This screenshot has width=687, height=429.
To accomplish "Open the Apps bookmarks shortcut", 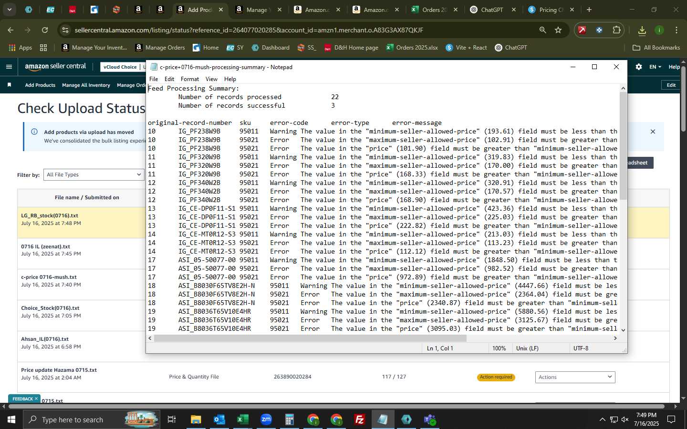I will pyautogui.click(x=20, y=48).
